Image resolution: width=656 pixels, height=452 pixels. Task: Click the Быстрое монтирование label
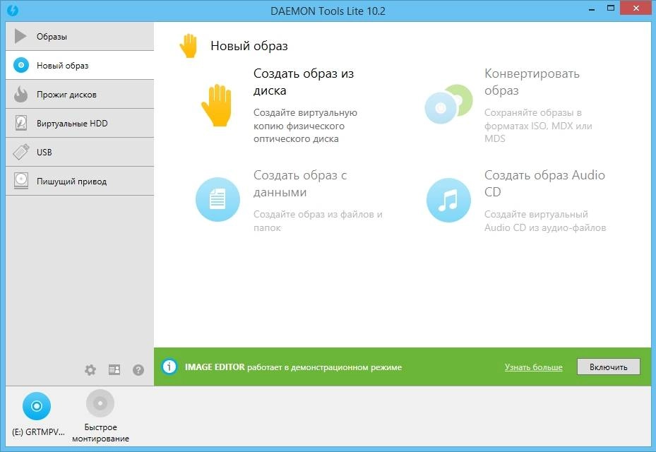(x=100, y=433)
